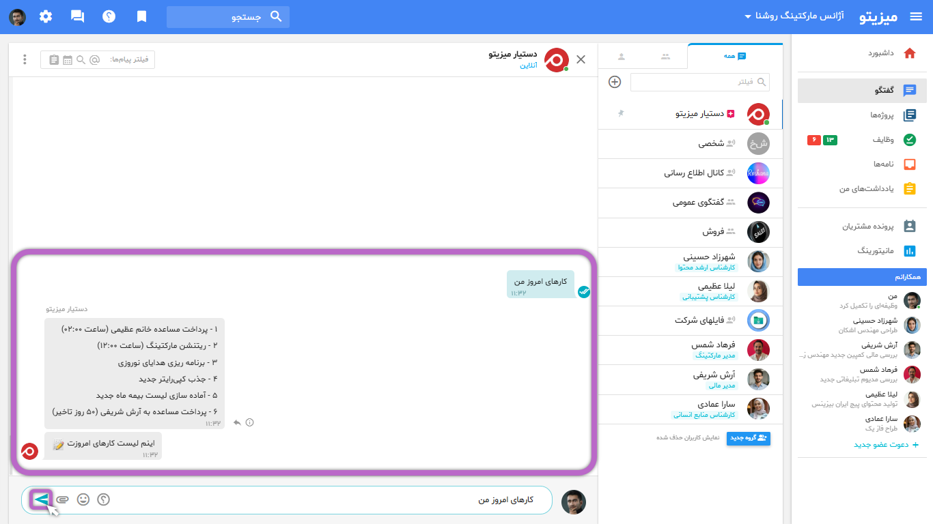Viewport: 933px width, 524px height.
Task: Close the دستیار میزیتو conversation
Action: [581, 59]
